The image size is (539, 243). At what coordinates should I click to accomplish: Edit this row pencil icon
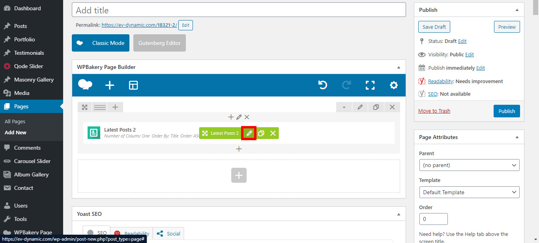(360, 107)
